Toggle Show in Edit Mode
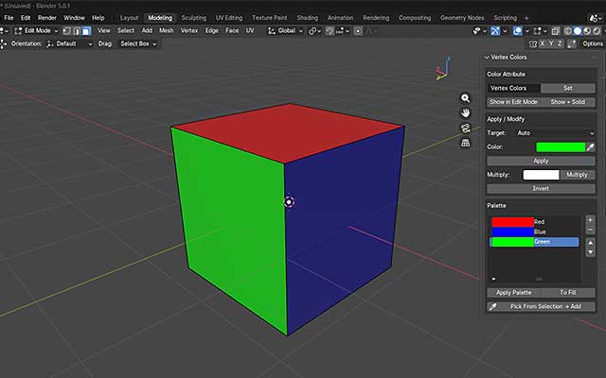 click(513, 102)
